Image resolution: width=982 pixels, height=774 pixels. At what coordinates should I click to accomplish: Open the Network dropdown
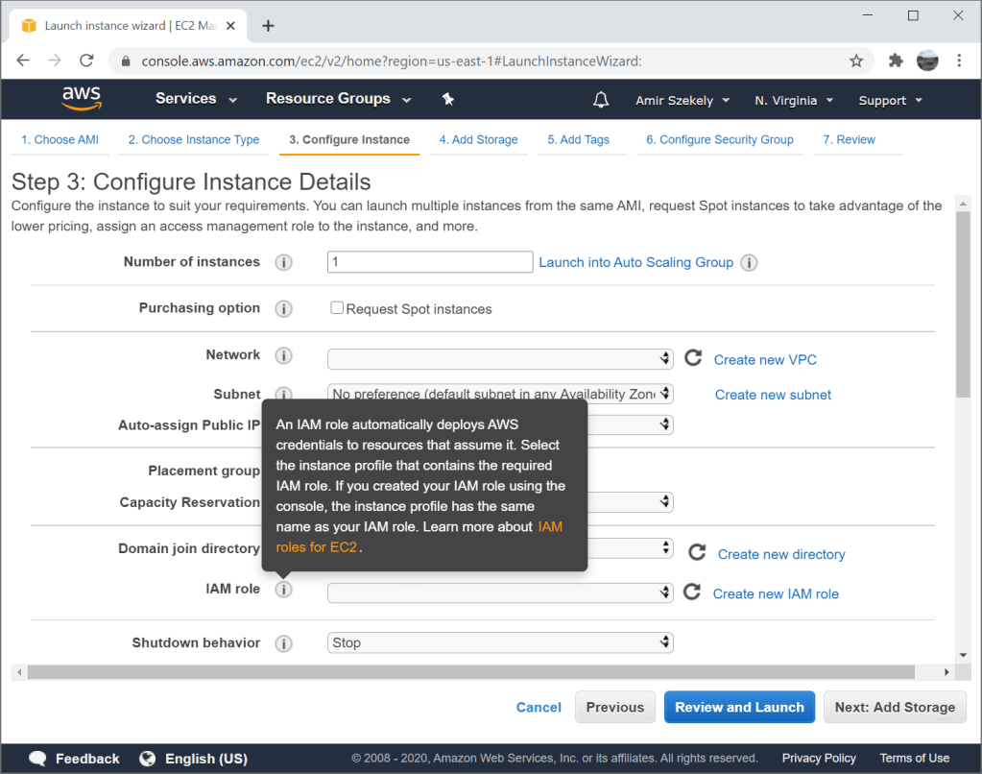[499, 359]
